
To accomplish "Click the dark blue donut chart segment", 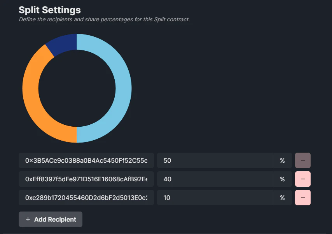I will 63,43.
